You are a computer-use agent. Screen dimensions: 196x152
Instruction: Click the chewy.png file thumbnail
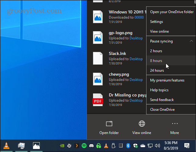click(x=98, y=79)
